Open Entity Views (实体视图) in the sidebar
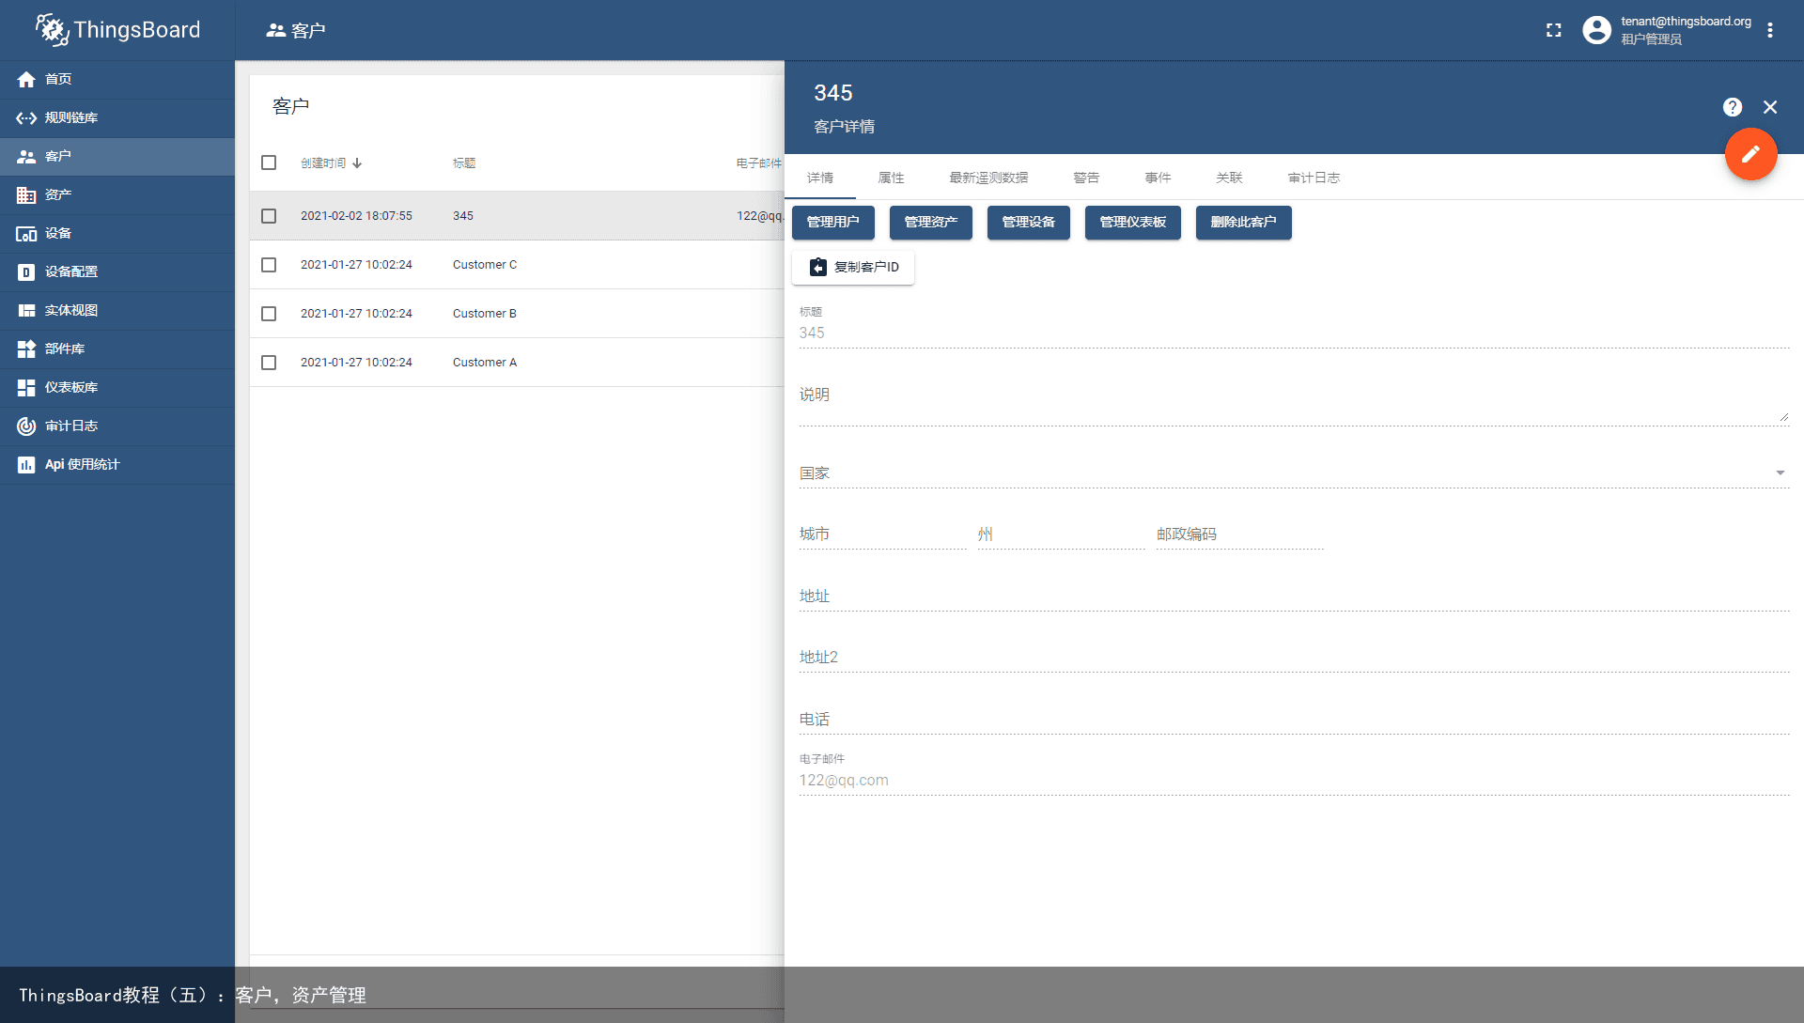Screen dimensions: 1804x1023 pyautogui.click(x=117, y=311)
